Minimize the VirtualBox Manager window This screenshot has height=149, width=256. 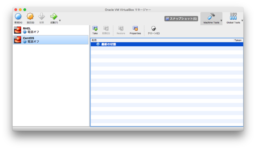(x=20, y=10)
